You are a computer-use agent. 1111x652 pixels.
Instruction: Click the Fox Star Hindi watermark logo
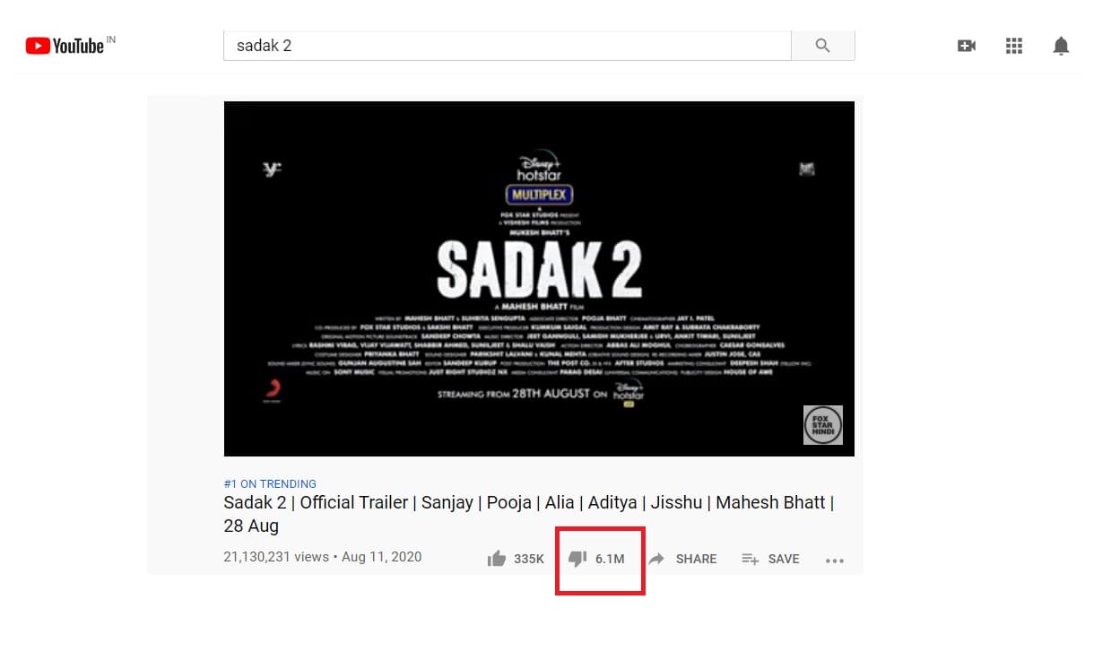pos(822,425)
